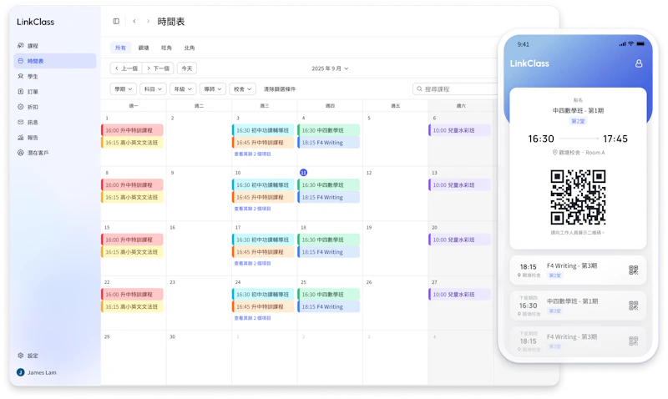Image resolution: width=668 pixels, height=399 pixels.
Task: Open the 2025 年 9 月 month picker
Action: pyautogui.click(x=330, y=68)
